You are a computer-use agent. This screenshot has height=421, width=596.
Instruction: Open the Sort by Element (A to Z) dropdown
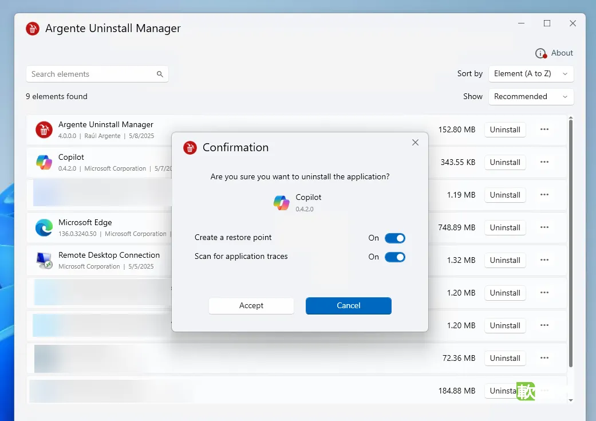click(531, 74)
